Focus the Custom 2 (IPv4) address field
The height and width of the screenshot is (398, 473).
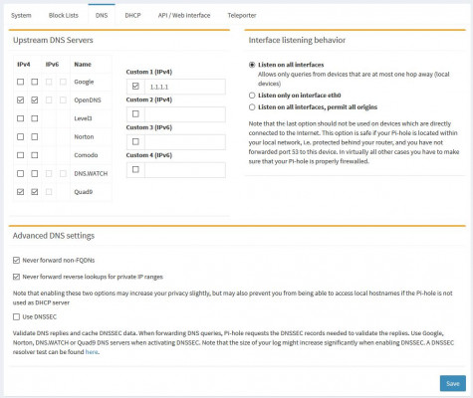(185, 114)
